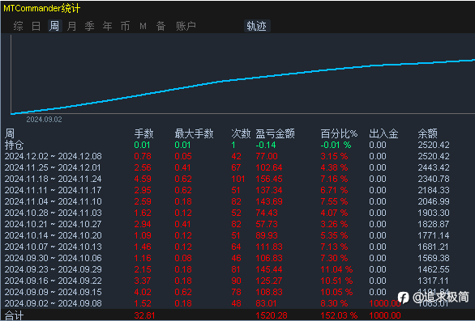This screenshot has height=321, width=475.
Task: Click the 余额 column header
Action: pos(428,133)
